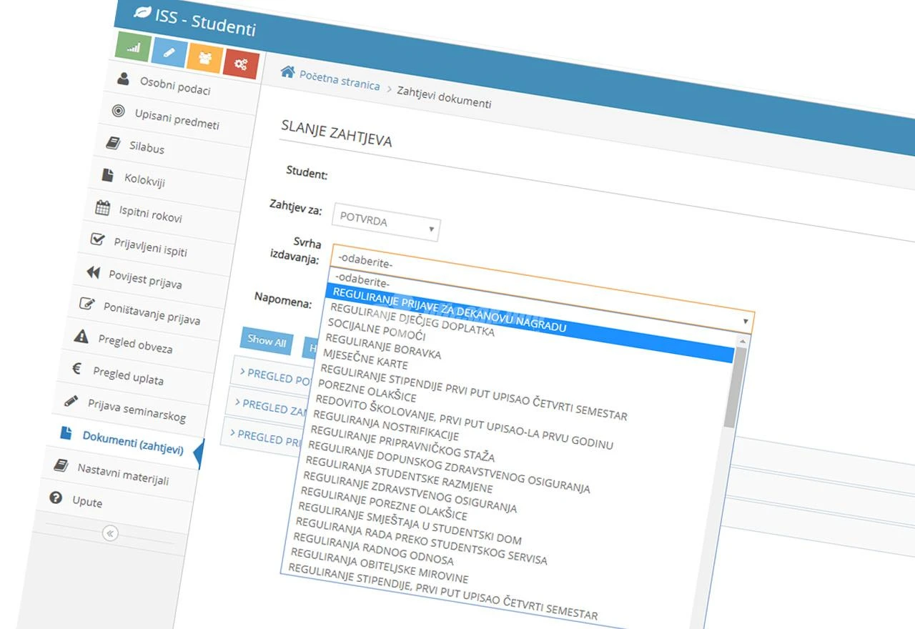The width and height of the screenshot is (915, 629).
Task: Open Kolokviji in sidebar
Action: [145, 179]
